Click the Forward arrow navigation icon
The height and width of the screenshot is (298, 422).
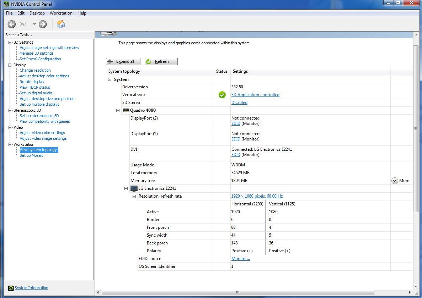43,24
